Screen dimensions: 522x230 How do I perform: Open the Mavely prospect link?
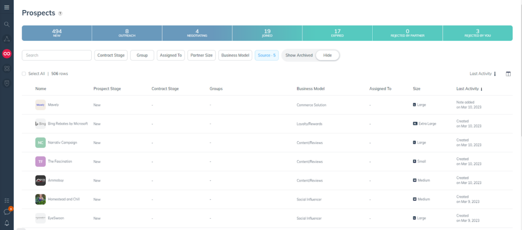point(54,105)
